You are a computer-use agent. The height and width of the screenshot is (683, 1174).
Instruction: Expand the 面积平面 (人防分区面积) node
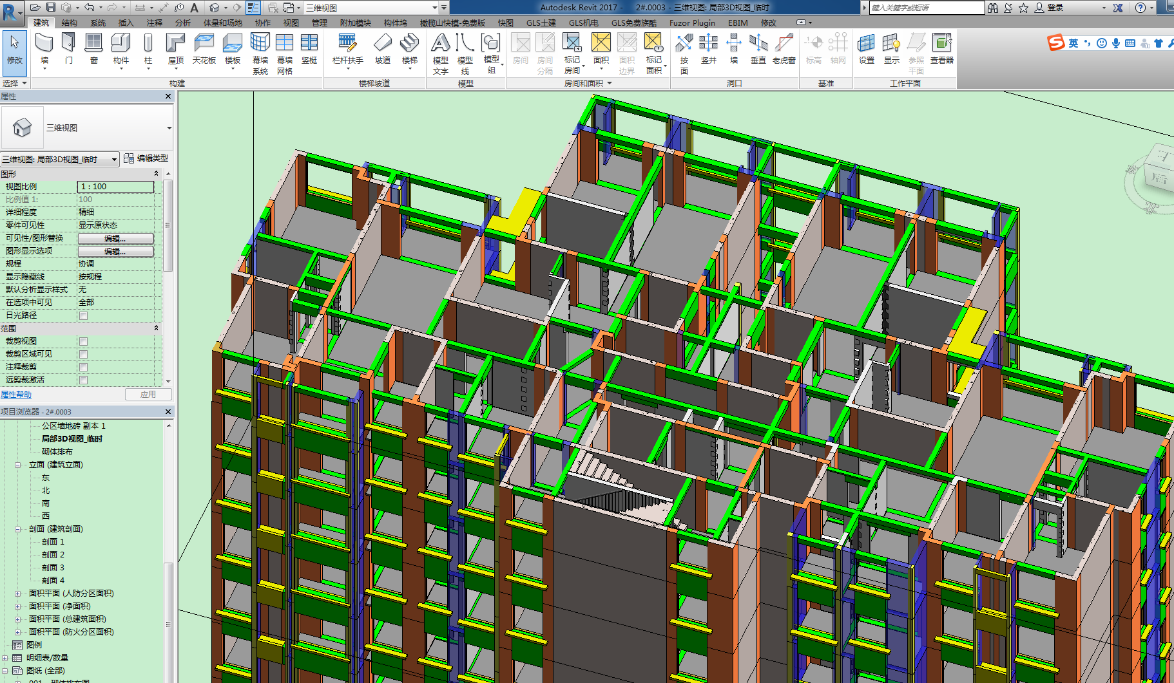17,594
